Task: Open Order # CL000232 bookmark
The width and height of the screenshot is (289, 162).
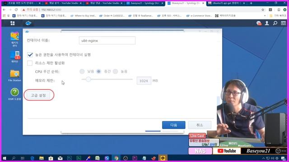Action: click(112, 16)
